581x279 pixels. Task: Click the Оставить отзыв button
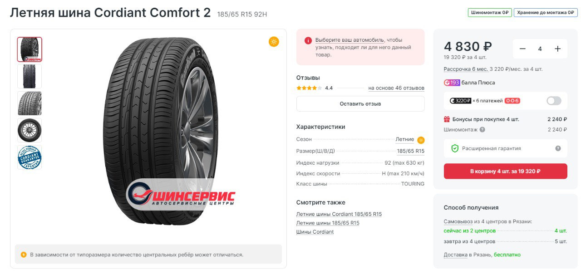pos(360,104)
